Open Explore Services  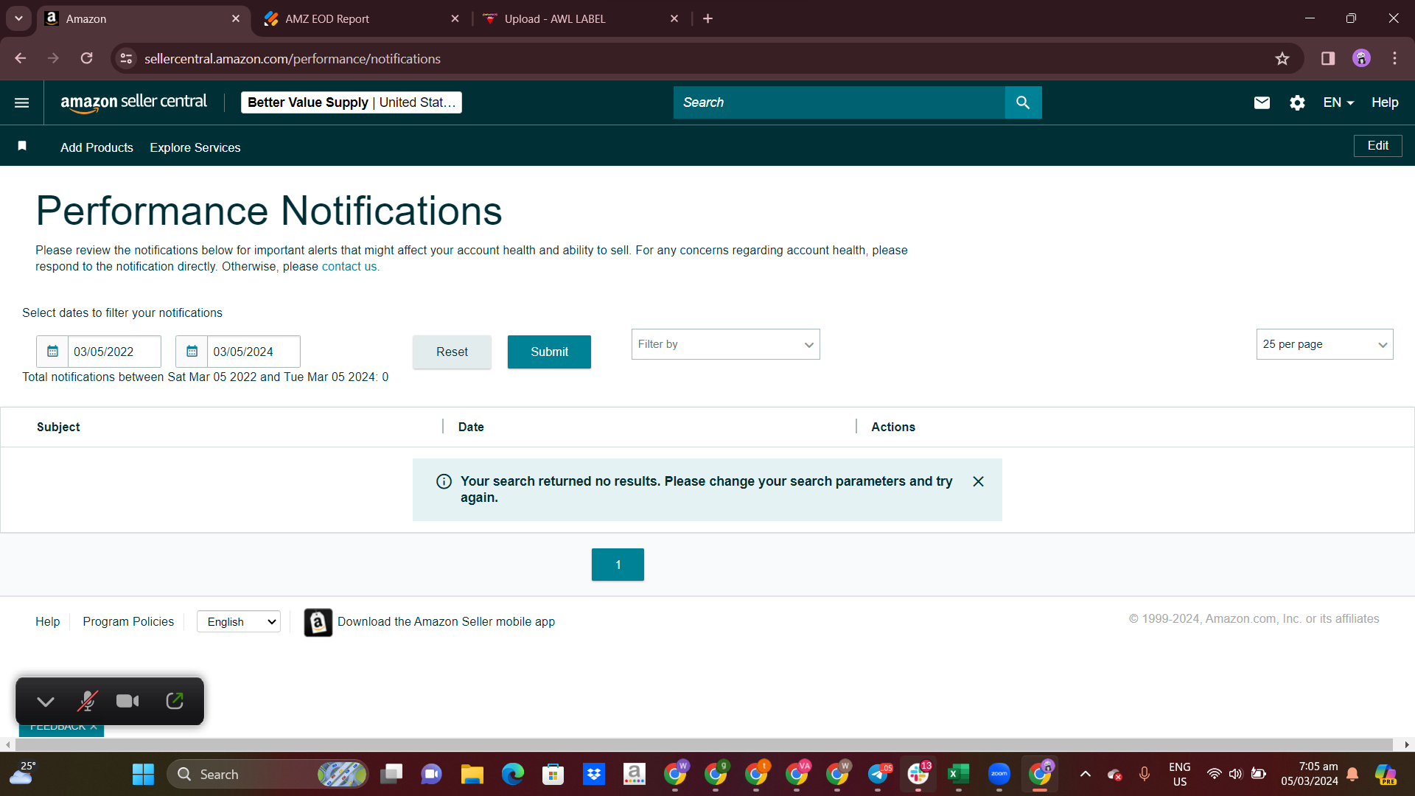[195, 147]
